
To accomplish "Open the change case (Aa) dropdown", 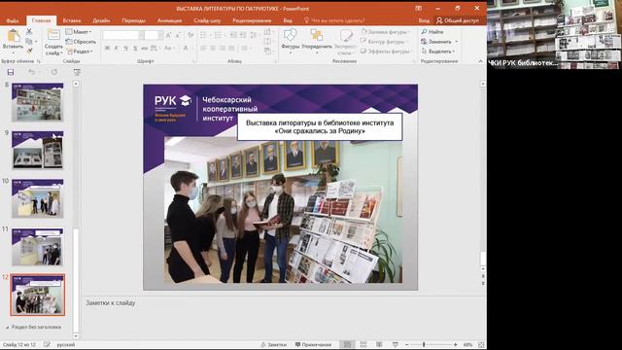I will point(168,48).
